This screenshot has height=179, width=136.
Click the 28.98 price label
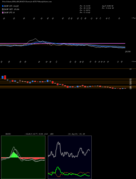pyautogui.click(x=128, y=52)
